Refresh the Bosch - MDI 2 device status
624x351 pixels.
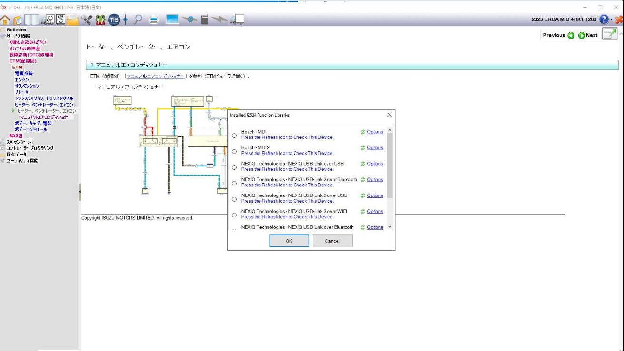[x=363, y=148]
